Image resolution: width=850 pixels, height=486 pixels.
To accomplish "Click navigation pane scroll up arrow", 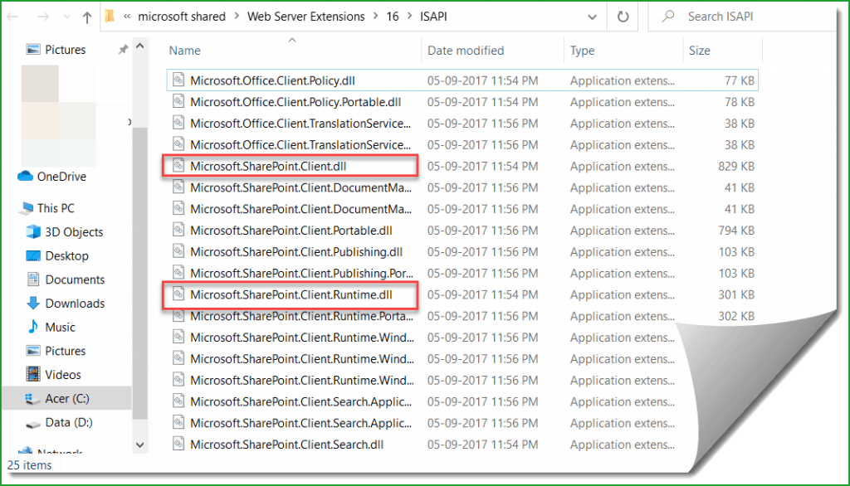I will pos(139,46).
